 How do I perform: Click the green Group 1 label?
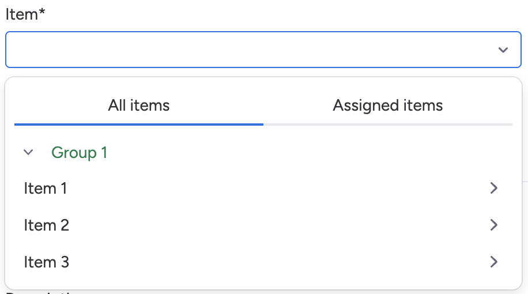coord(80,152)
